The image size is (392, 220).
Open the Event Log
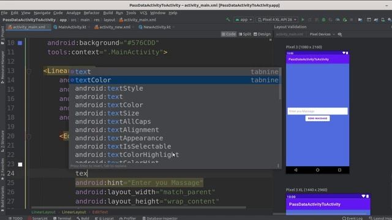click(352, 218)
